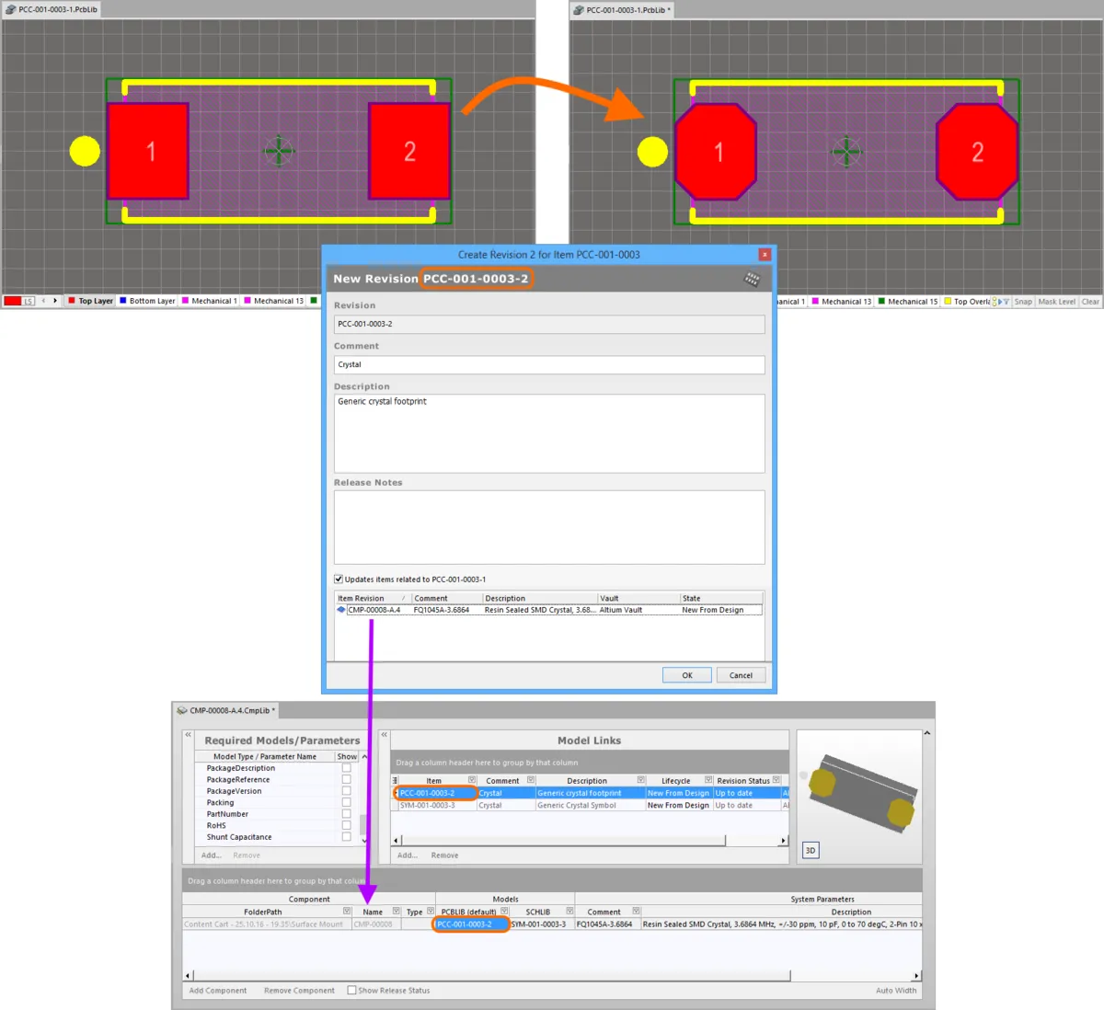The height and width of the screenshot is (1010, 1104).
Task: Click previous layer tab arrow in left editor
Action: (43, 301)
